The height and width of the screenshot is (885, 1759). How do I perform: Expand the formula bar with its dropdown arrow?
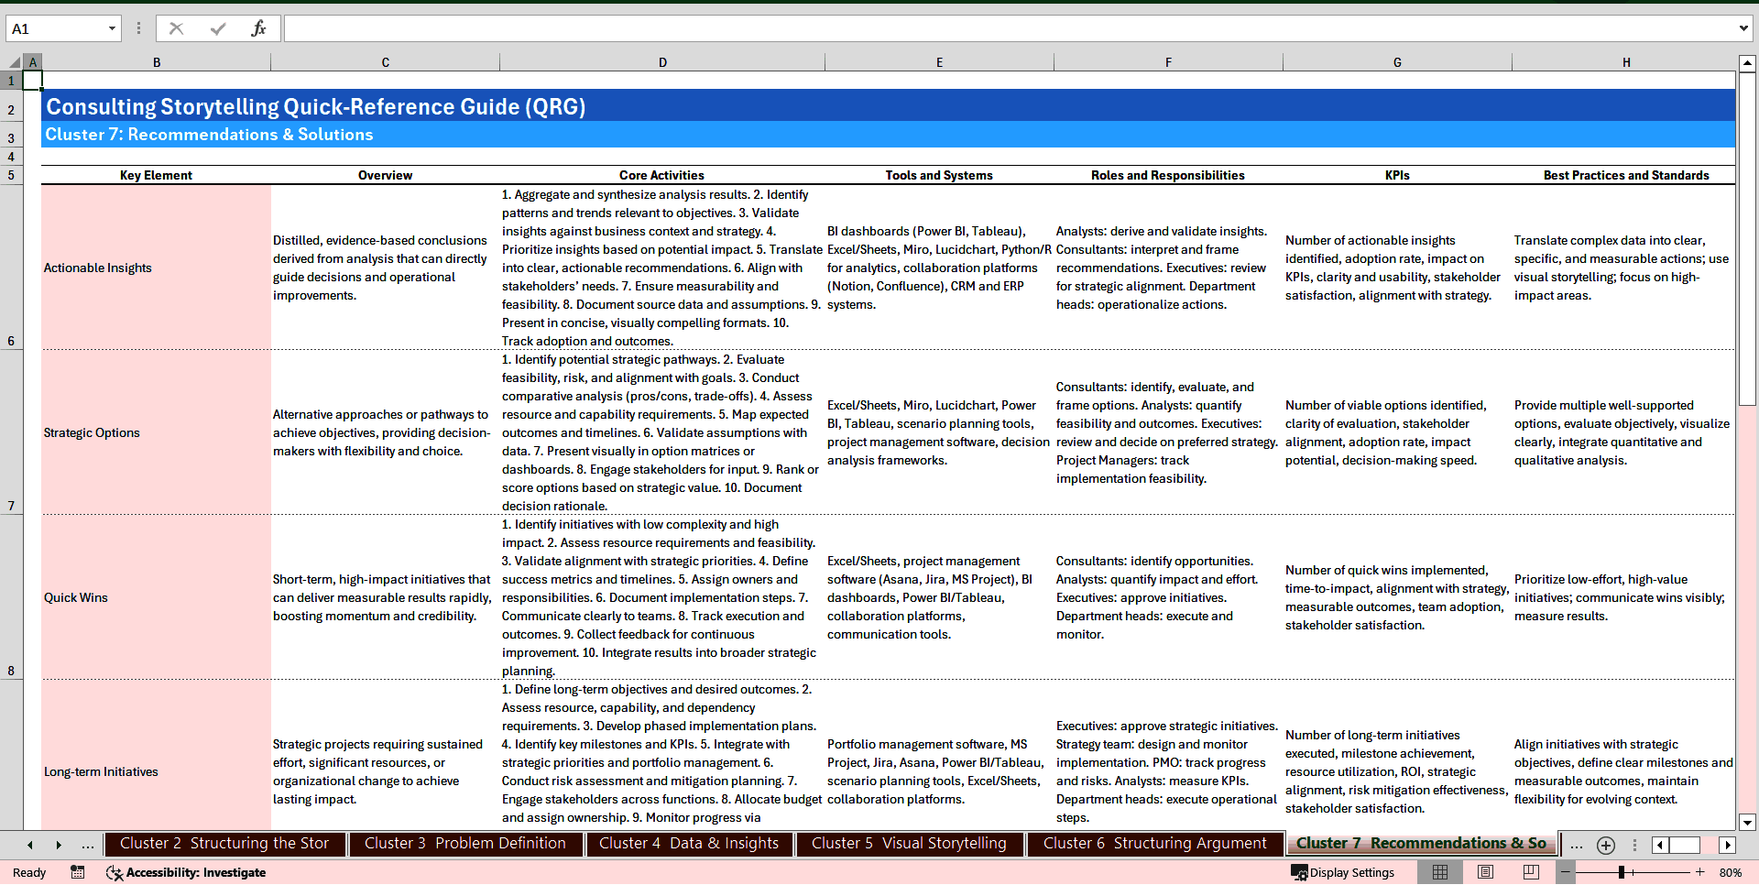click(x=1745, y=28)
